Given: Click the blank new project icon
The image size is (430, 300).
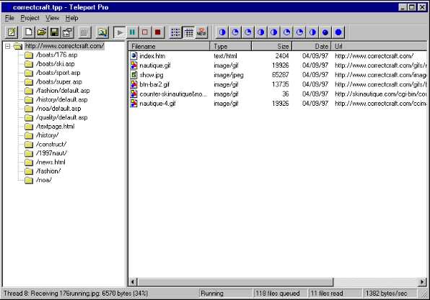Looking at the screenshot, I should [29, 32].
